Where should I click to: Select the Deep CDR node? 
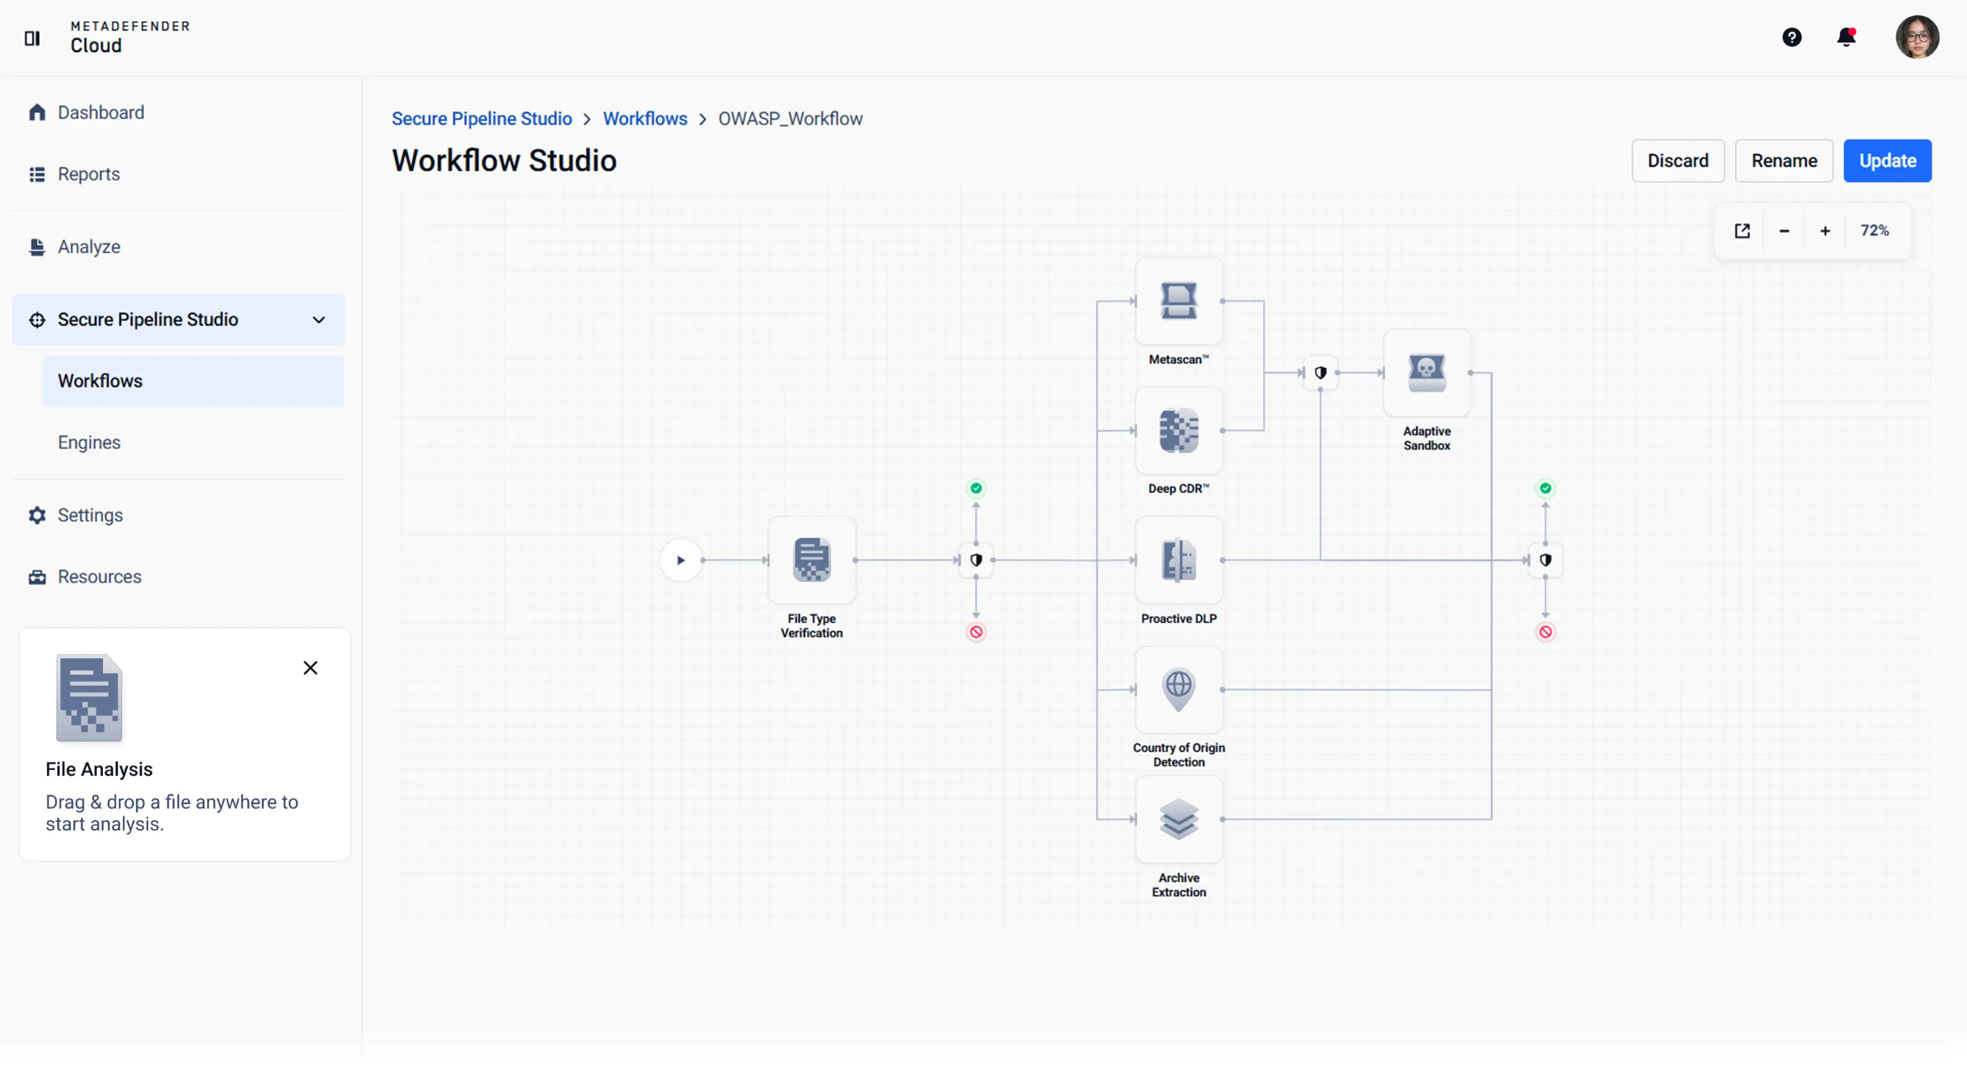point(1178,431)
